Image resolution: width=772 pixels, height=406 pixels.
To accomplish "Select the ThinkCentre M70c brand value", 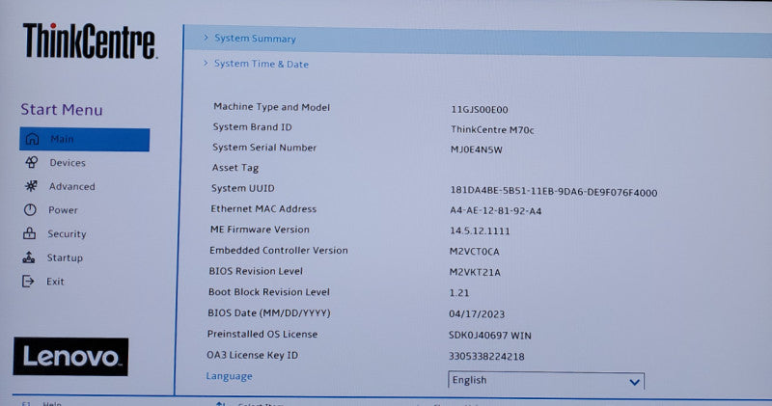I will (x=492, y=129).
